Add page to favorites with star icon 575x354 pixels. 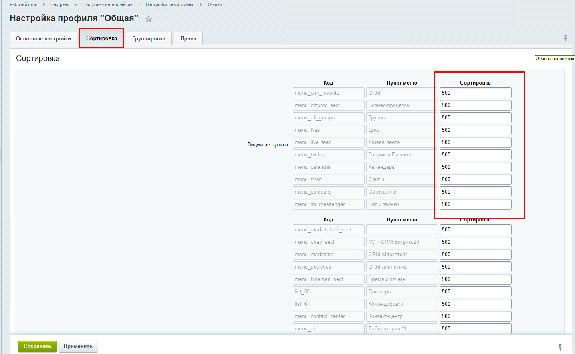[149, 19]
